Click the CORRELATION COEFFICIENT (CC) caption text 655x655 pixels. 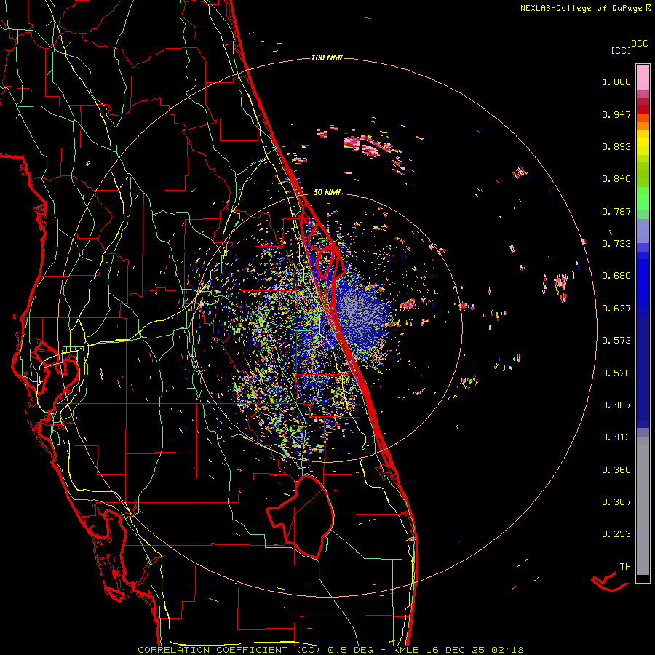click(x=229, y=650)
